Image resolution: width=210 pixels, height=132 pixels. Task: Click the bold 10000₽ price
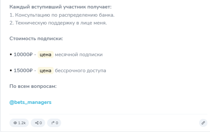23,55
